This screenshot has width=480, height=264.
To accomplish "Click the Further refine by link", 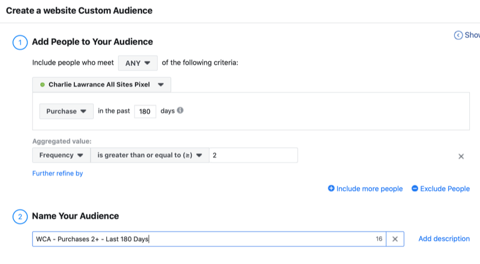I will [58, 173].
